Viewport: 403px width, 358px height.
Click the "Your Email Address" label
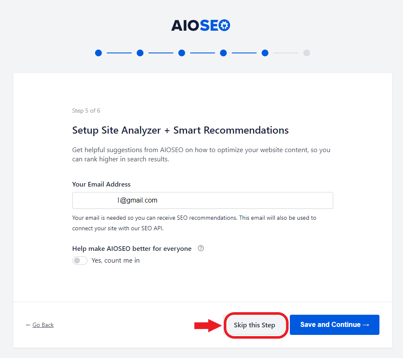tap(101, 184)
